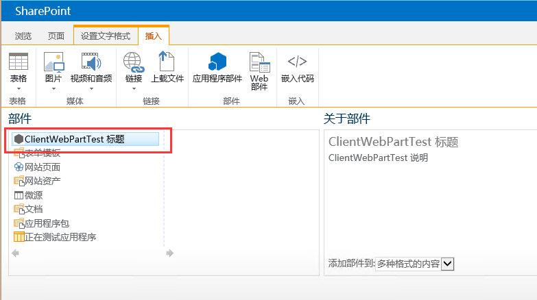Select the 正在测试应用程序 list entry
The image size is (537, 300).
[x=60, y=237]
